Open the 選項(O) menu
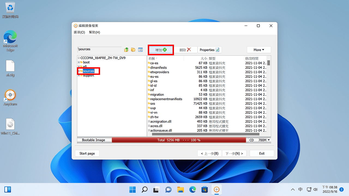349x196 pixels. coord(79,32)
